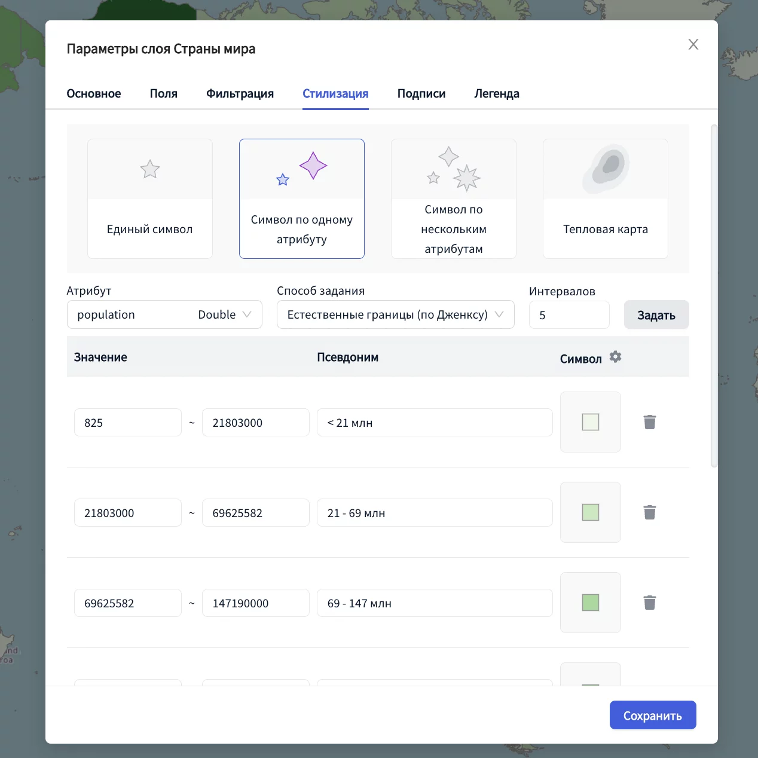
Task: Select Символ по нескольким атрибутам style
Action: click(x=453, y=198)
